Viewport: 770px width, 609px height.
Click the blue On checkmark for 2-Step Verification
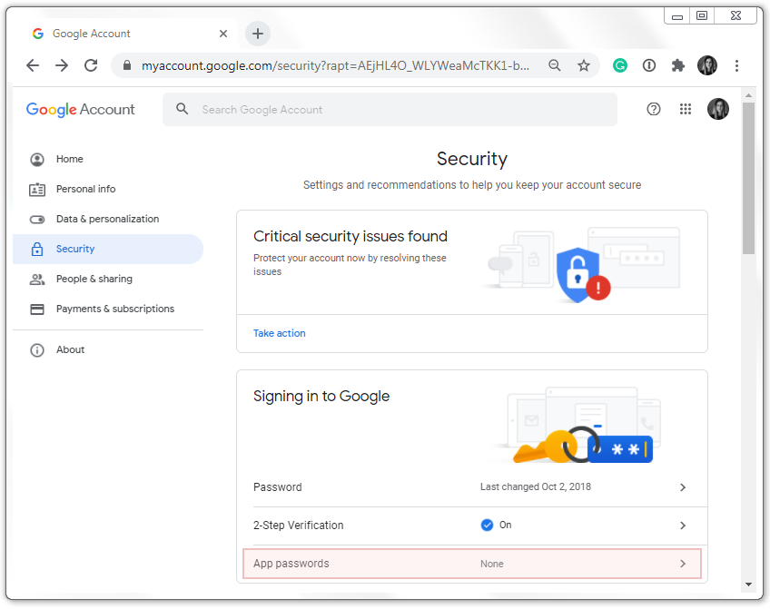pyautogui.click(x=487, y=526)
